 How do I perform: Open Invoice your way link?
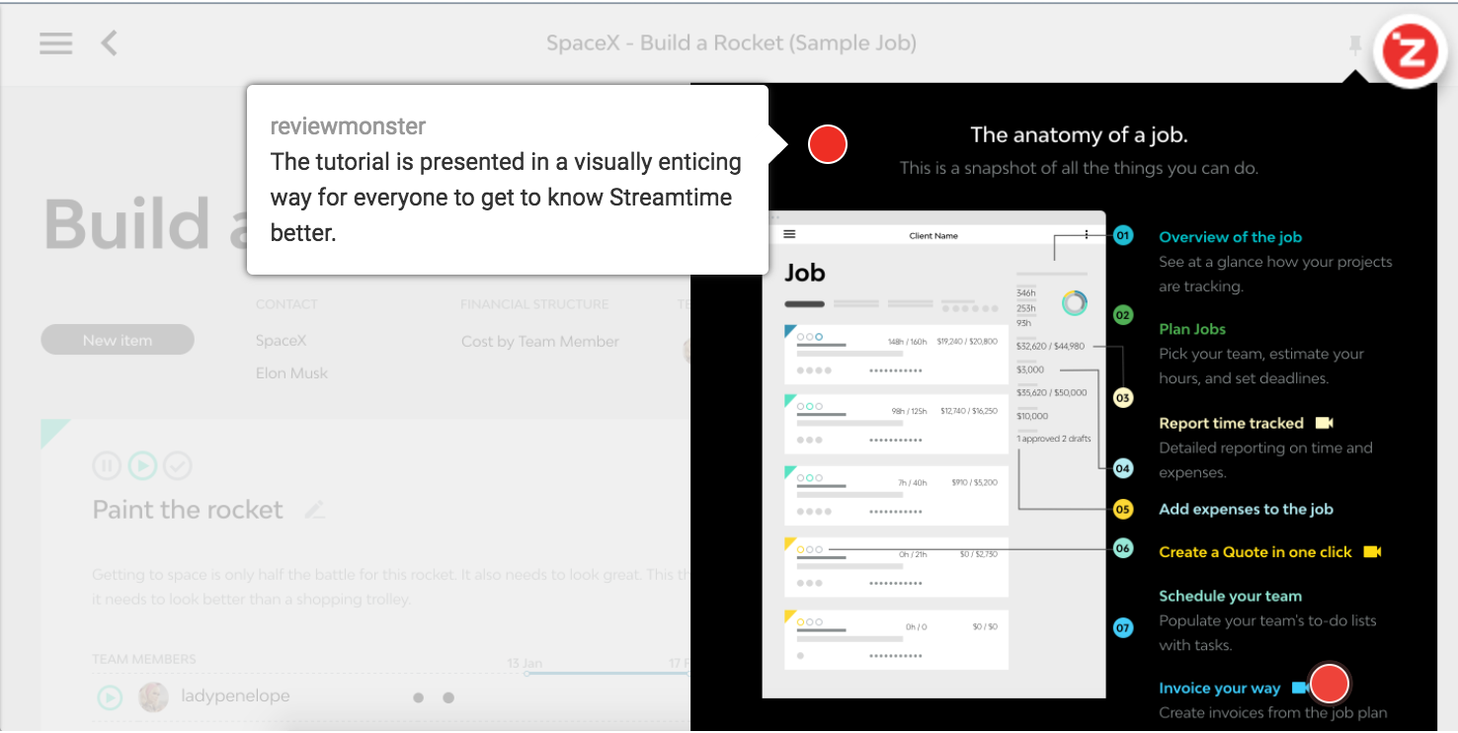1219,689
